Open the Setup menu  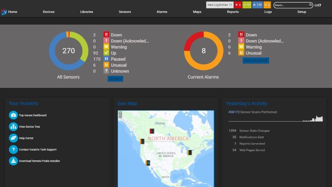tap(302, 12)
